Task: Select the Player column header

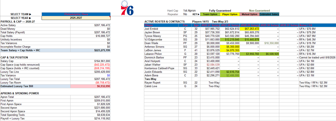Action: tap(161, 25)
